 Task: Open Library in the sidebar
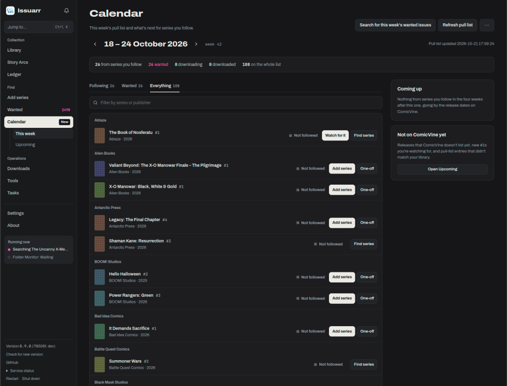click(39, 50)
